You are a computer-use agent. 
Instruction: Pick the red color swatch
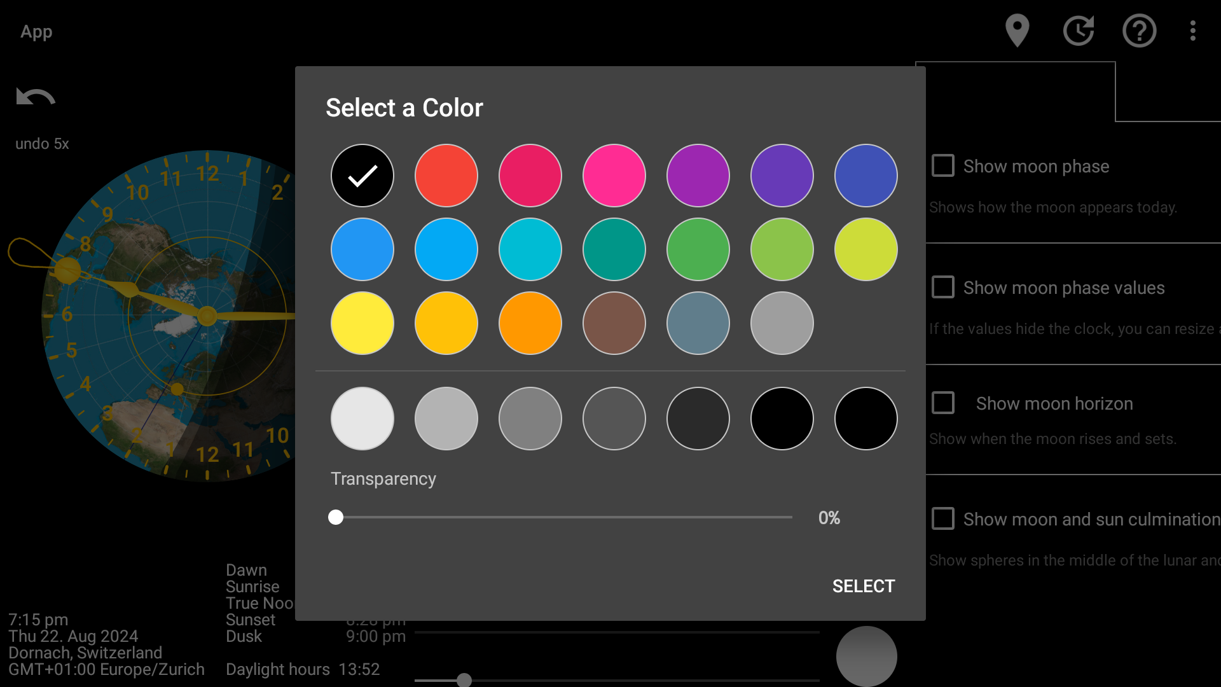point(446,176)
